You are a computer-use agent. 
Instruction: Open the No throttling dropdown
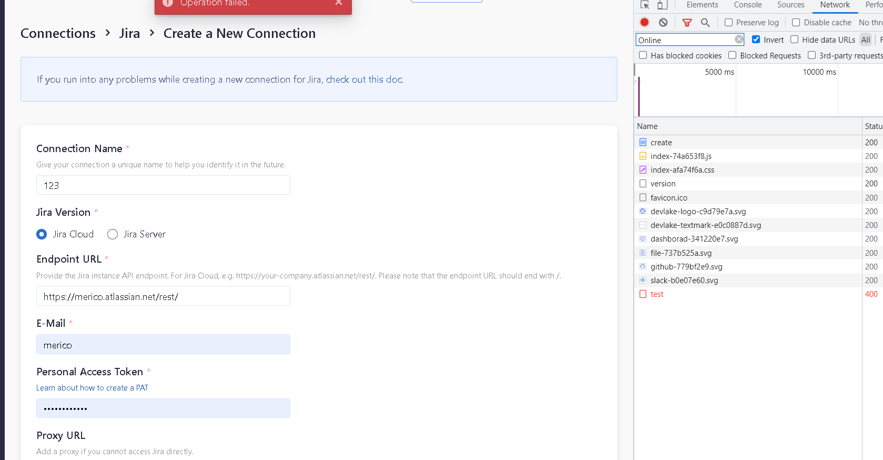[870, 22]
